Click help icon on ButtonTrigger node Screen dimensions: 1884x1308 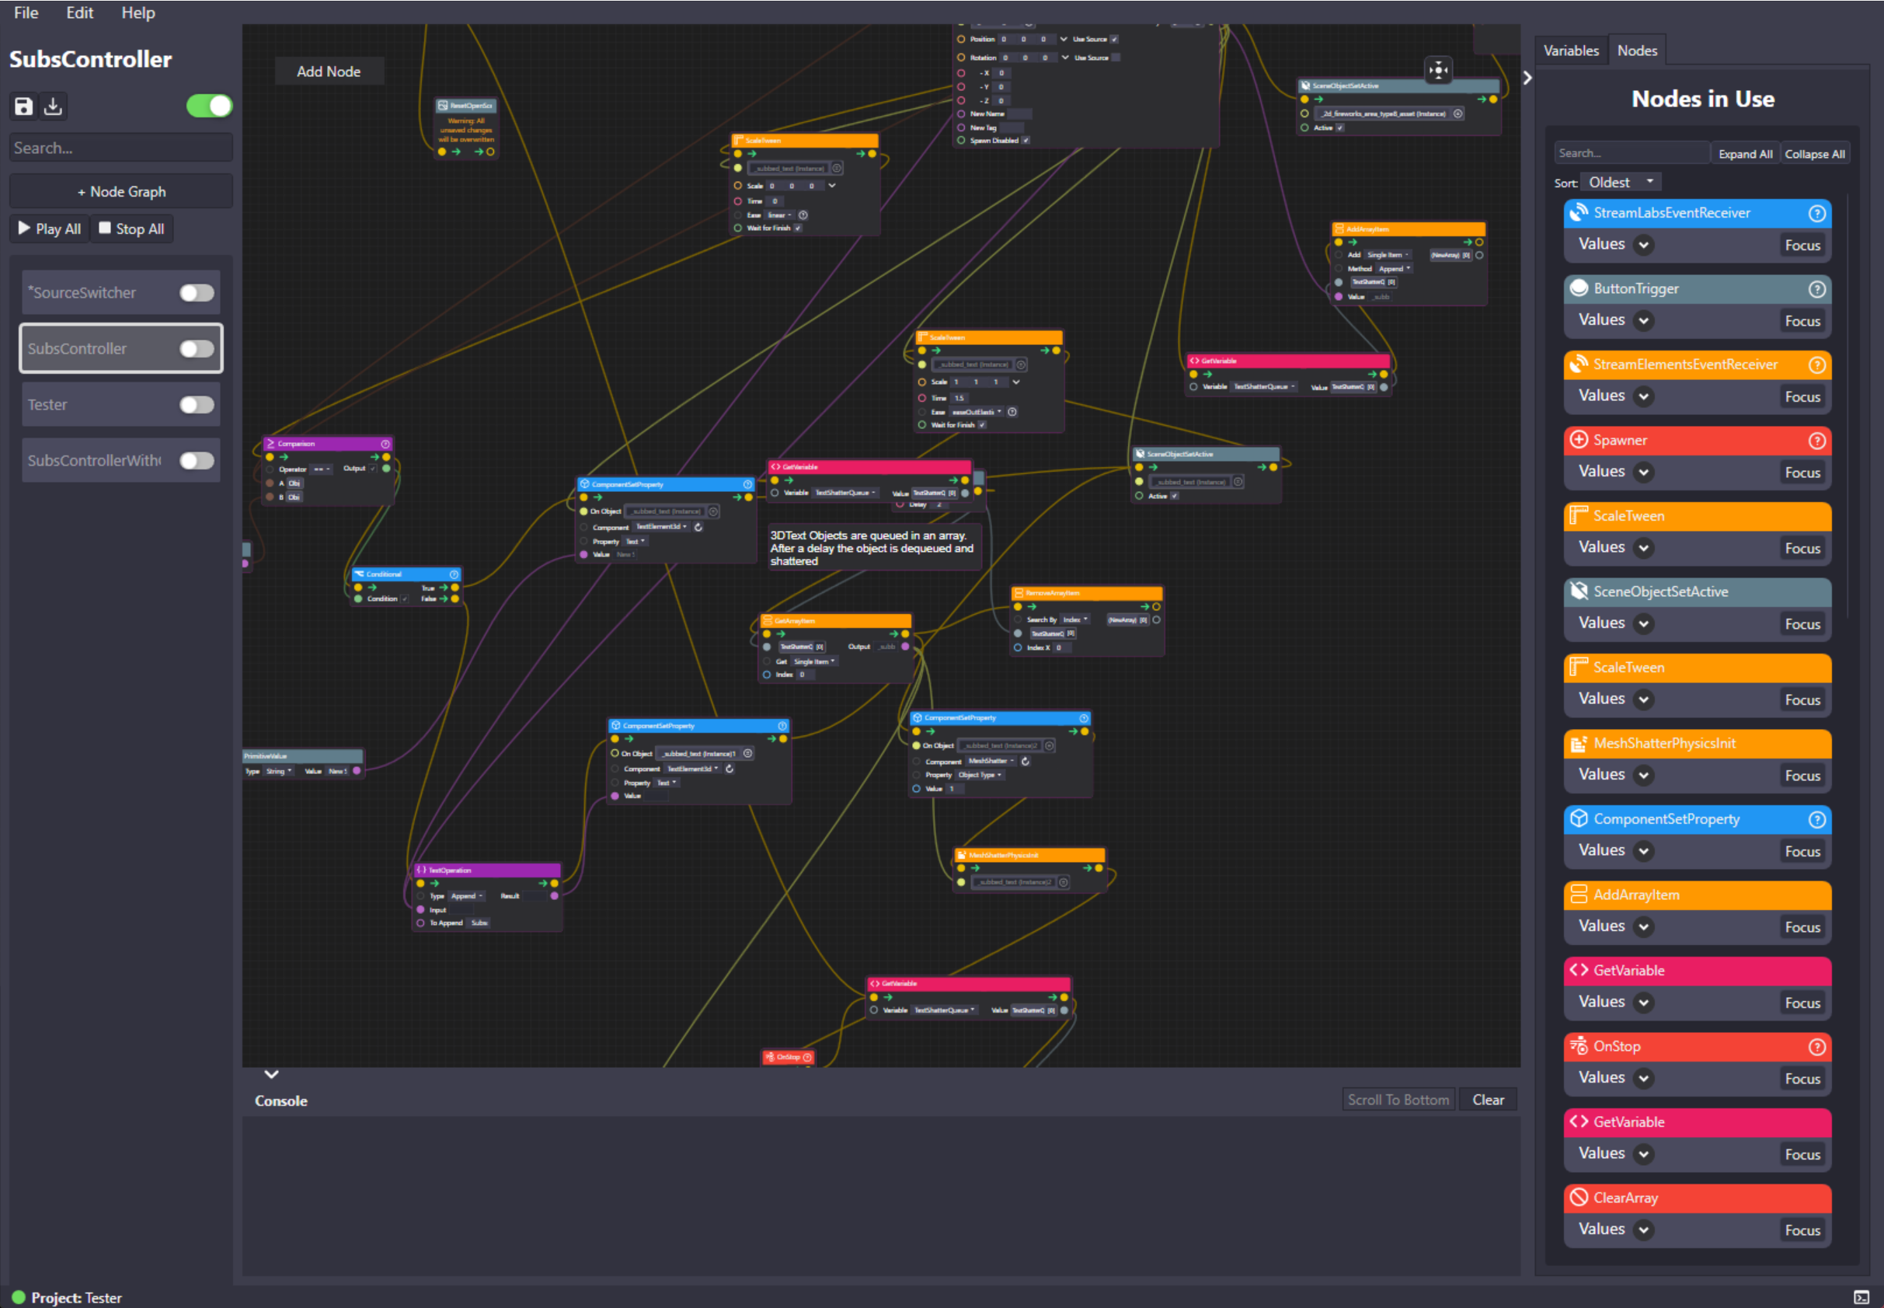tap(1816, 289)
